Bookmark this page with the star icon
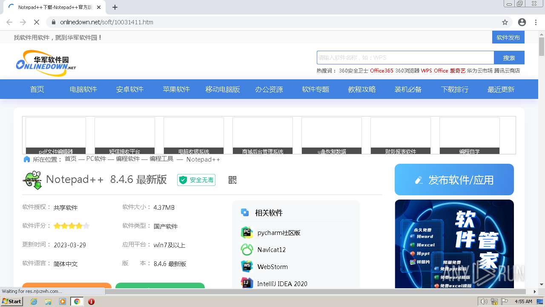The image size is (545, 307). tap(505, 22)
